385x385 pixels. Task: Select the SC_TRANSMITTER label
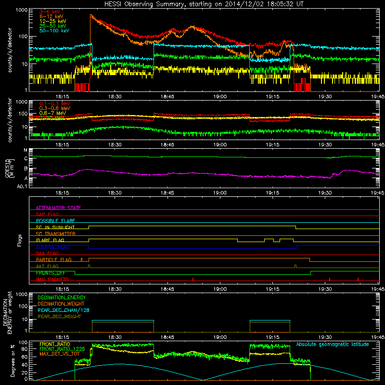click(x=55, y=233)
